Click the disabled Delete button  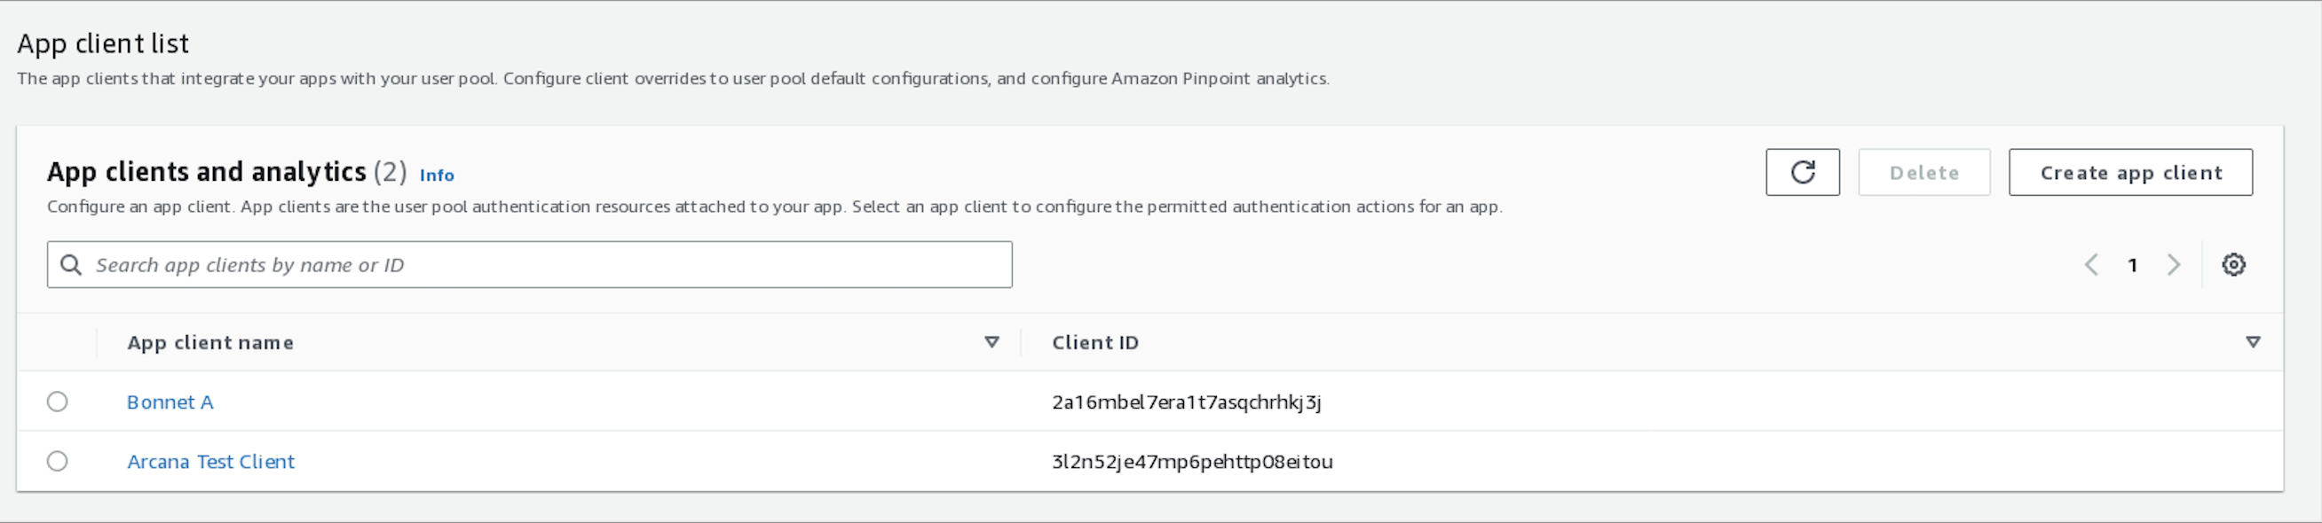point(1923,172)
